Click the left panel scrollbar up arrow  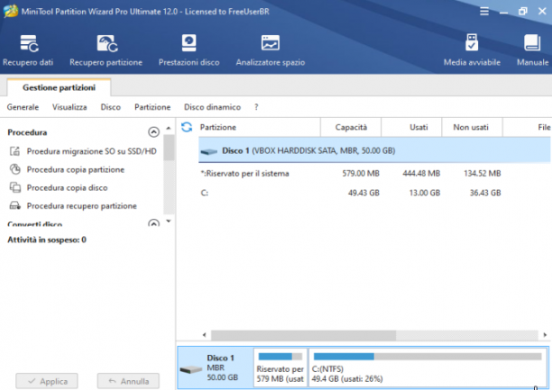click(169, 129)
